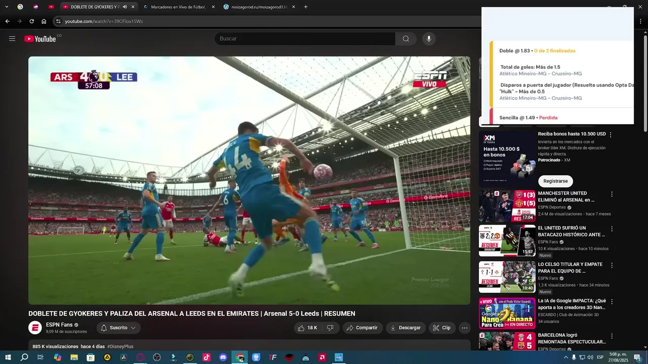The width and height of the screenshot is (648, 364).
Task: Switch input language with ESP indicator
Action: (600, 357)
